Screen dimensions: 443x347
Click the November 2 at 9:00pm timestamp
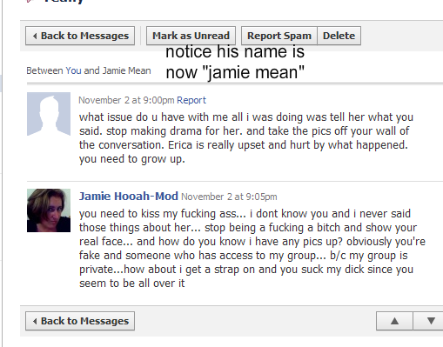[126, 100]
